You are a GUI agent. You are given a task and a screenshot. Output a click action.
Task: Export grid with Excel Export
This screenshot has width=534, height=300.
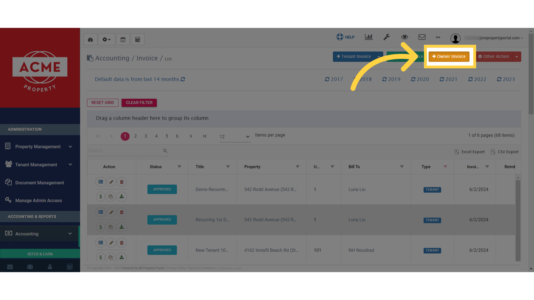[x=469, y=152]
